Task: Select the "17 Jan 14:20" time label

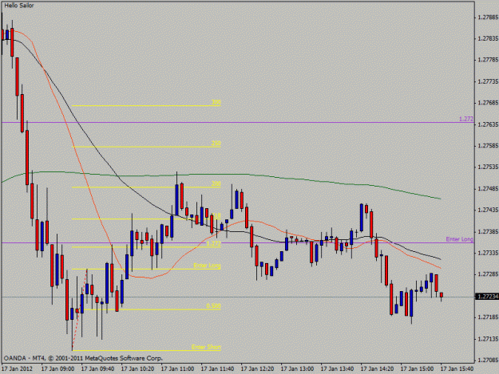Action: [x=377, y=369]
